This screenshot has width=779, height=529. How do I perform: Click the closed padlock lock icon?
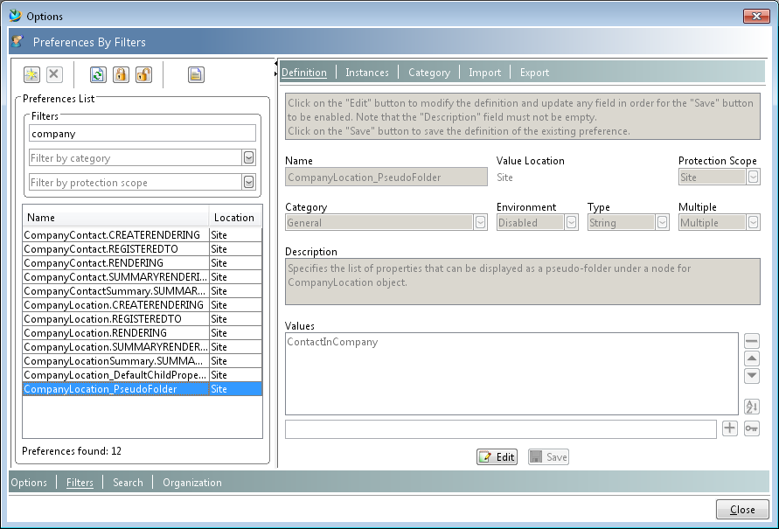click(x=121, y=75)
